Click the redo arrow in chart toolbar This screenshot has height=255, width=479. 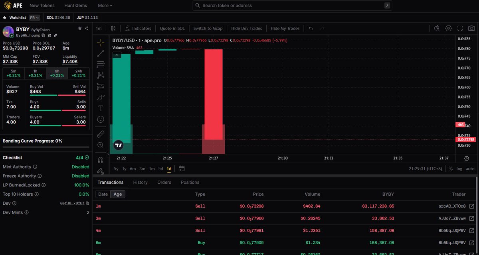point(322,28)
